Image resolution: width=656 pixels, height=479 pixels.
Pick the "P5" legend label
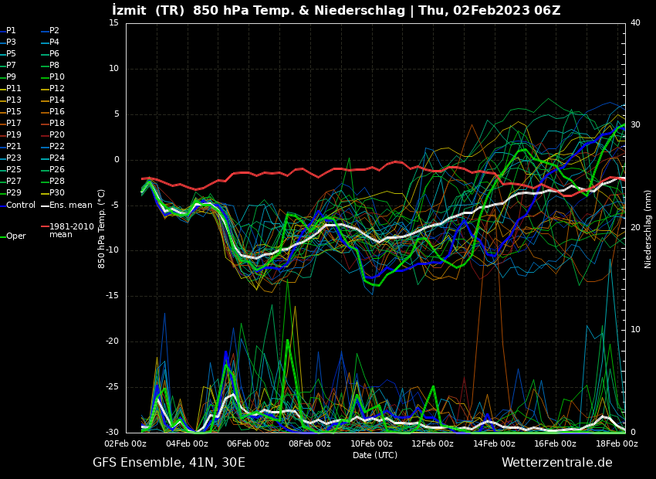click(11, 53)
